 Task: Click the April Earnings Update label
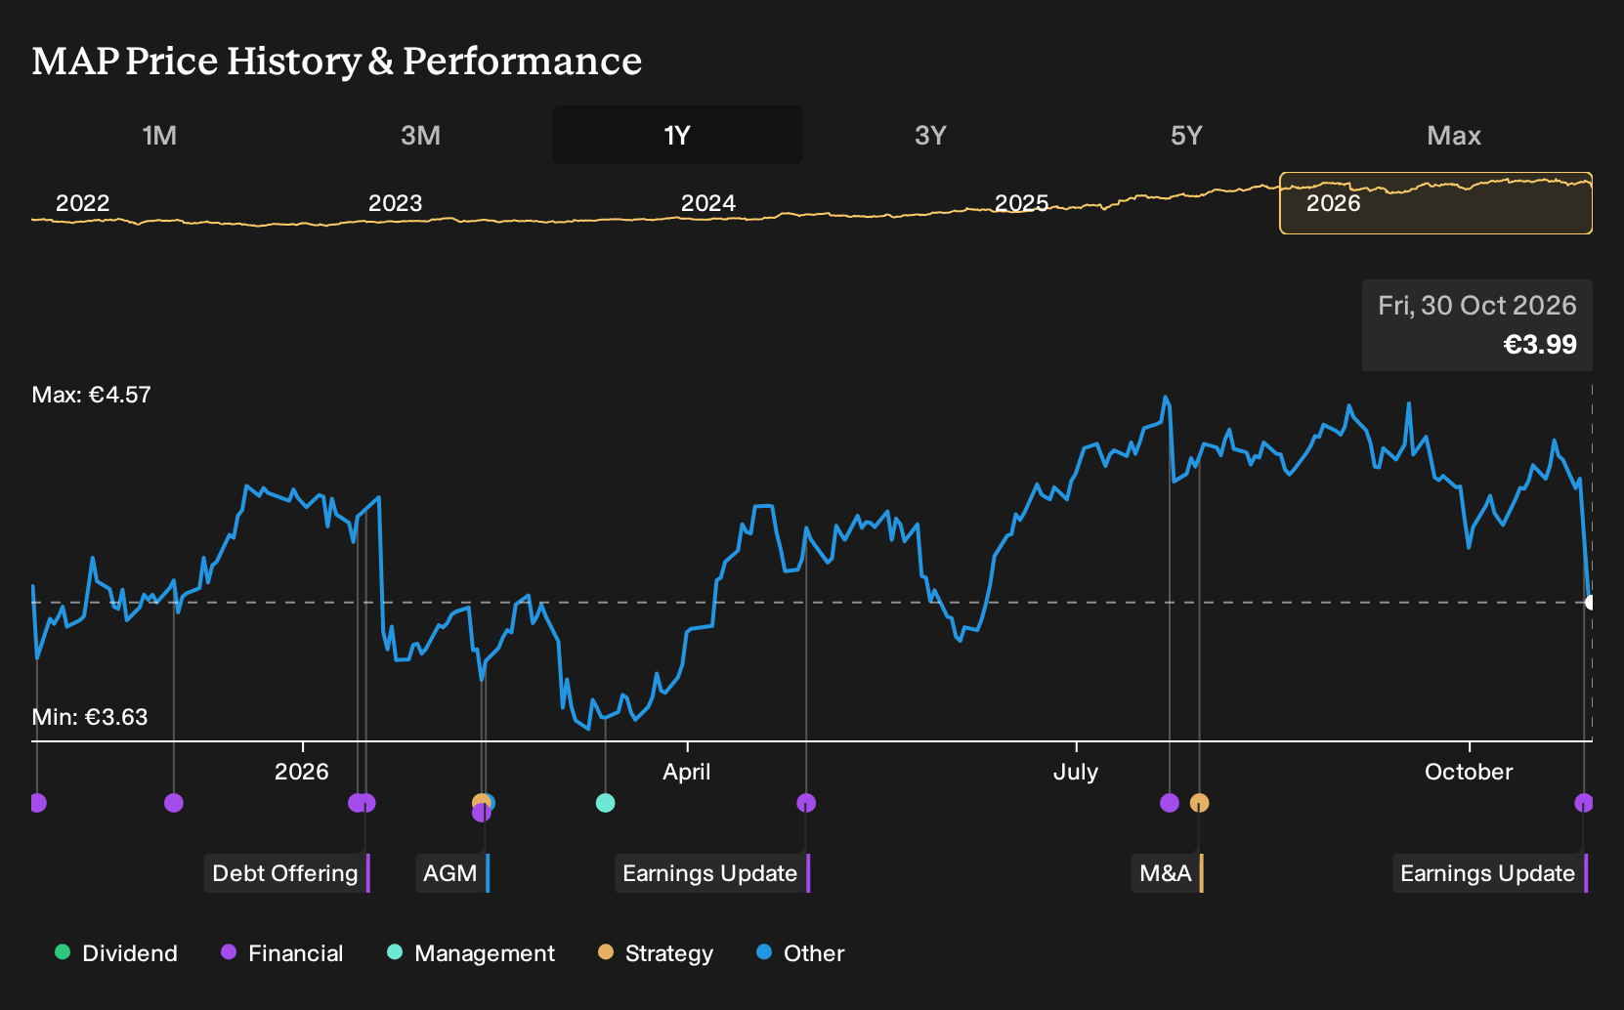[x=710, y=873]
